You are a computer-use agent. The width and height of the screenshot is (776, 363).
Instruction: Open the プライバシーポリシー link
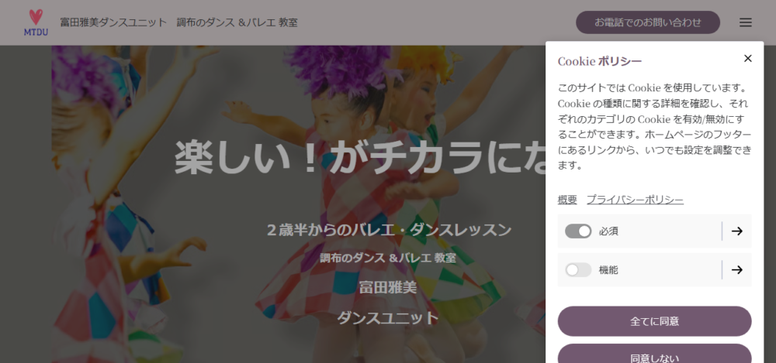click(x=635, y=200)
